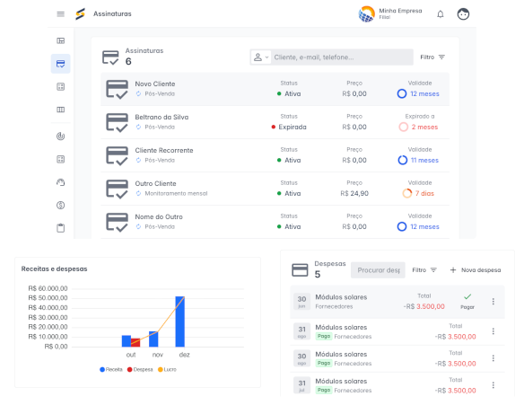Viewport: 524px width, 405px height.
Task: Click the 12 meses validity ring for Novo Cliente
Action: pos(402,93)
